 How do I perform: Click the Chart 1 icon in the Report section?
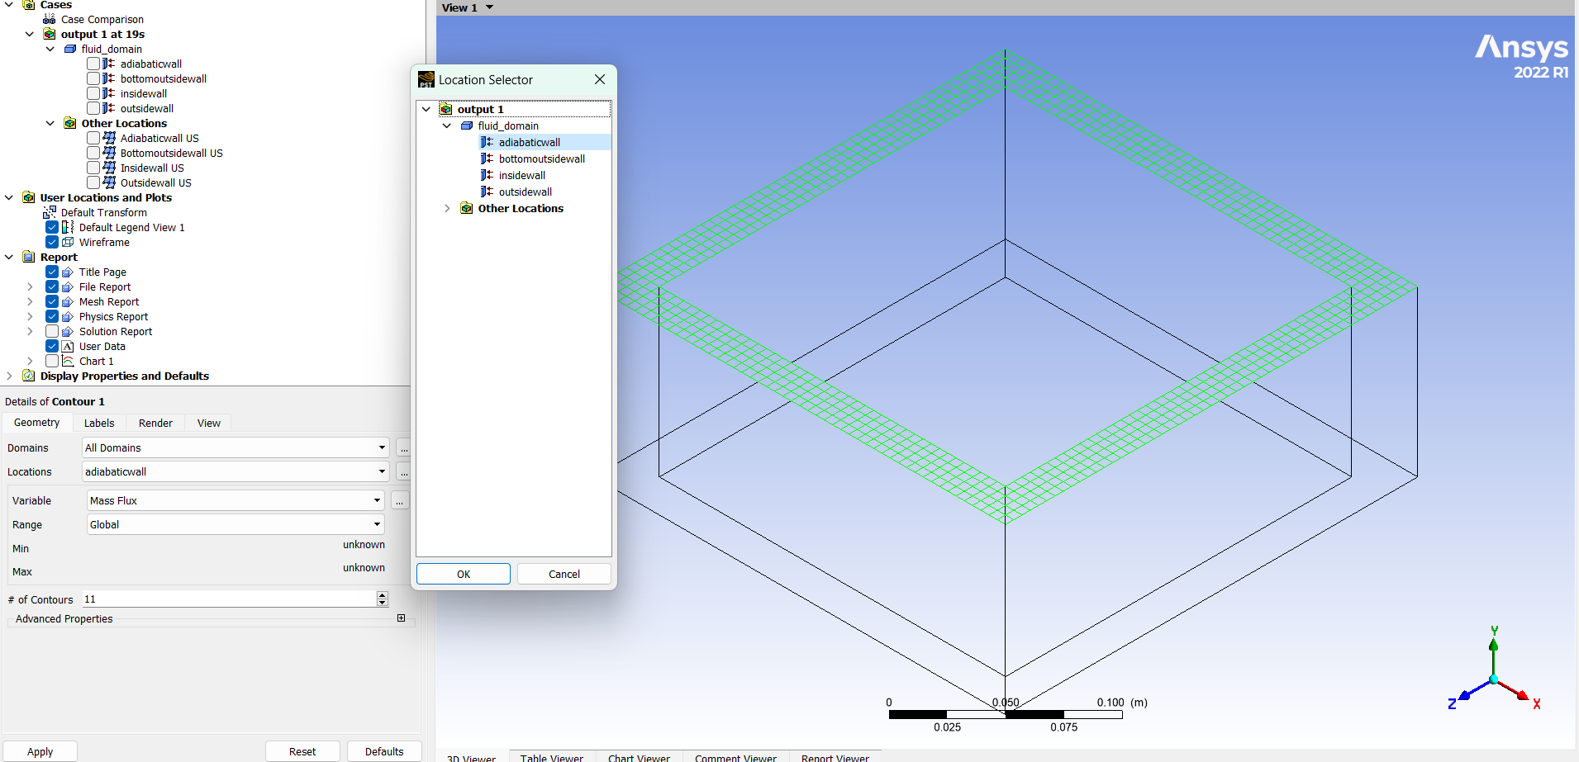(68, 361)
